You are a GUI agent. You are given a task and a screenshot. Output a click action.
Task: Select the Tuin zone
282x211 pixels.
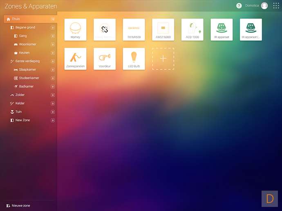pyautogui.click(x=30, y=112)
